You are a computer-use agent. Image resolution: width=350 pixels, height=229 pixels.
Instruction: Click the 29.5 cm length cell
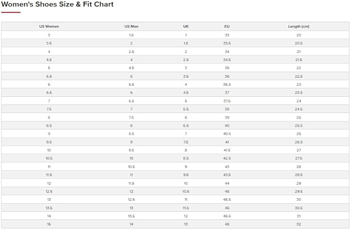pos(298,191)
